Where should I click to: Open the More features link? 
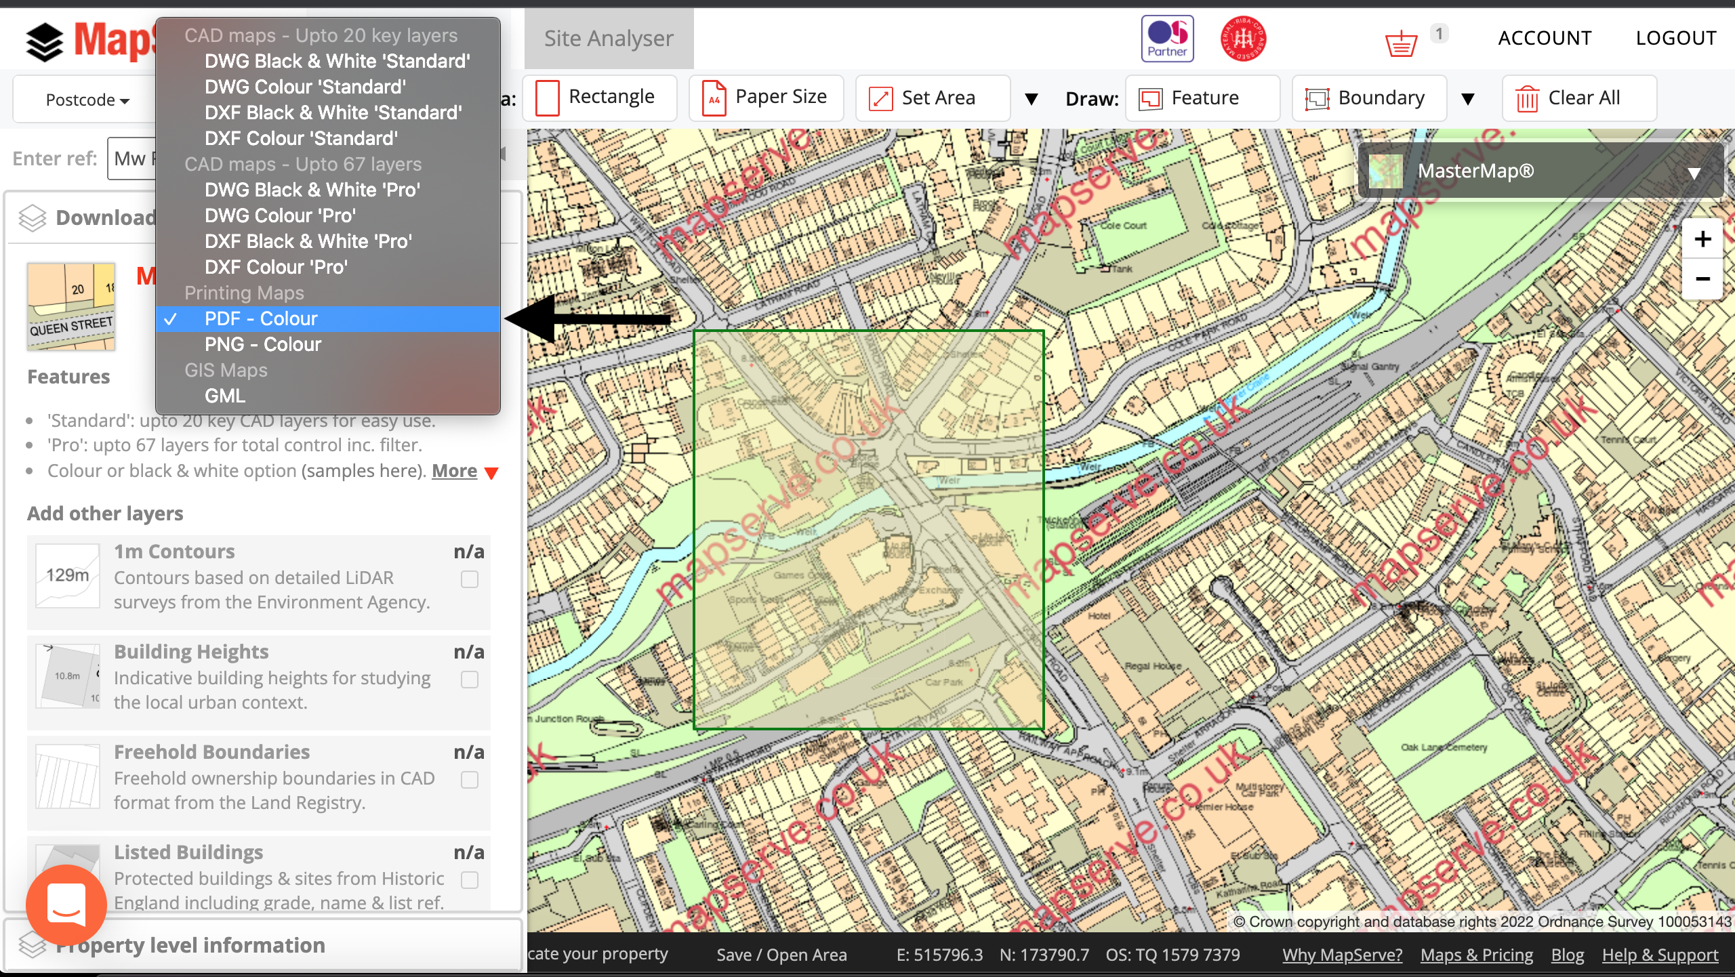coord(454,471)
